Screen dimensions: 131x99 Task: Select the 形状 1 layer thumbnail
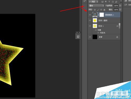point(95,26)
